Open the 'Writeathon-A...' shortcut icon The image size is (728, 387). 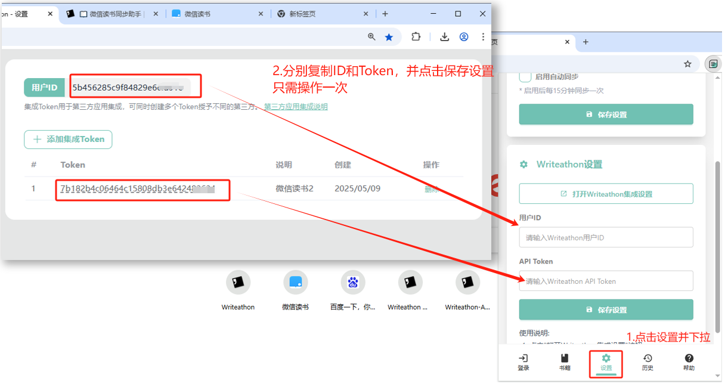(467, 282)
